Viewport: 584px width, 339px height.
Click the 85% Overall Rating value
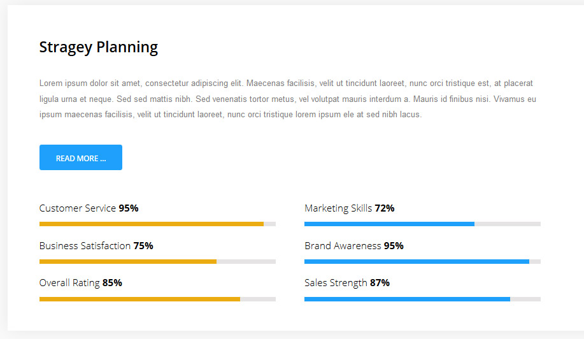pos(112,283)
